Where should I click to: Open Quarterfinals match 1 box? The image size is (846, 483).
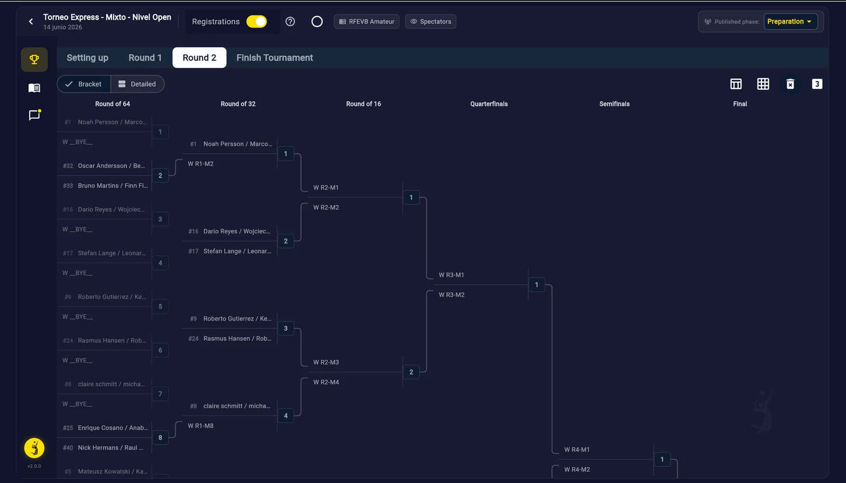pos(536,285)
